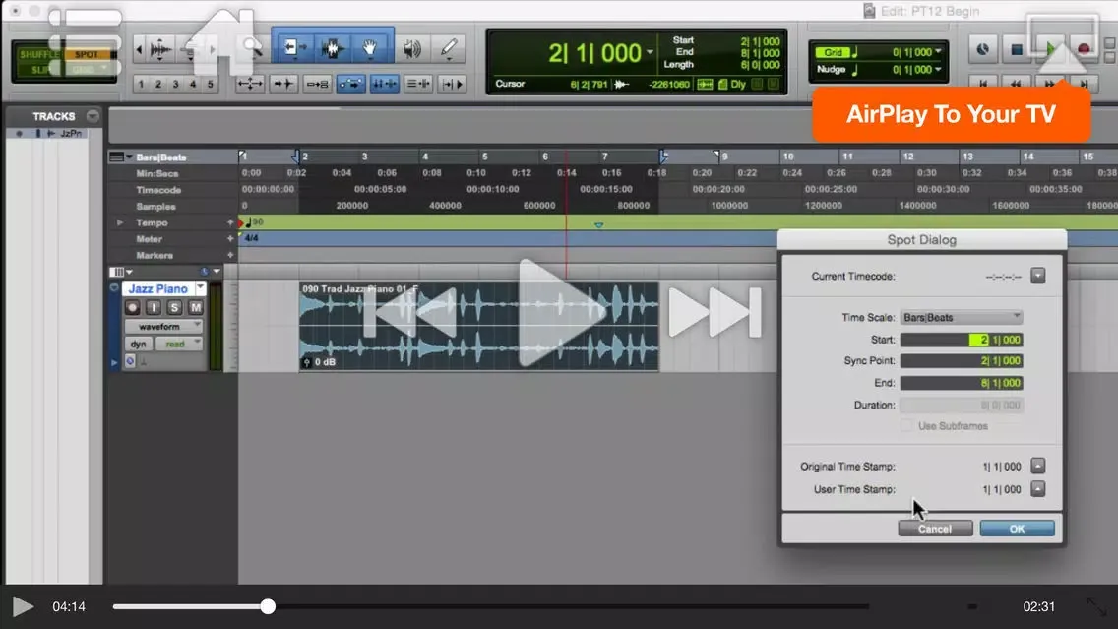1118x629 pixels.
Task: Click the green range icon beside Dly
Action: [705, 84]
